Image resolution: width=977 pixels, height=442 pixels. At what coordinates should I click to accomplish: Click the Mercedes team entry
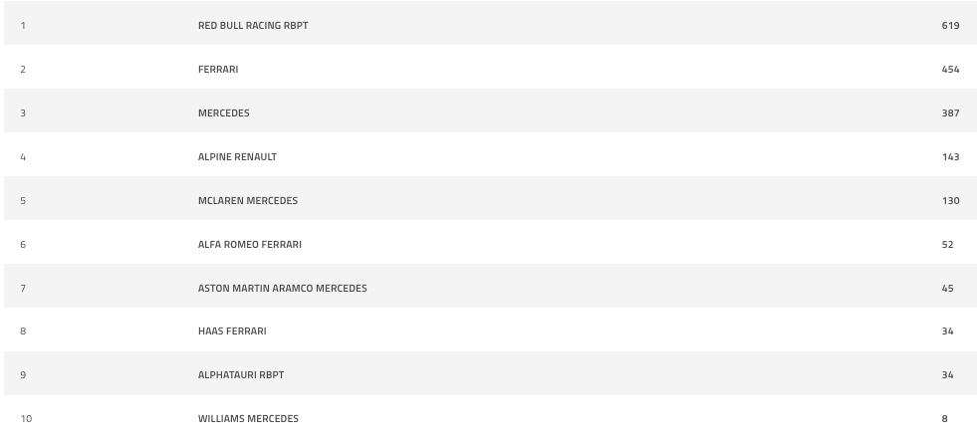(224, 112)
